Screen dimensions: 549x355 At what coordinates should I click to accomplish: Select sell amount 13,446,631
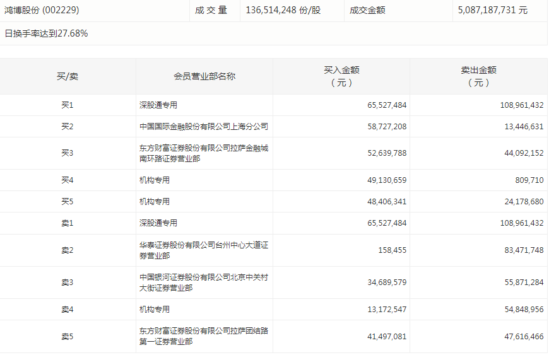click(x=524, y=126)
